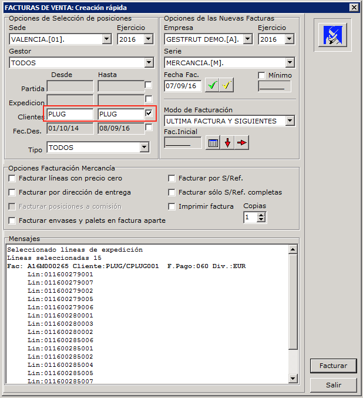
Task: Uncheck the Clientes range checkbox
Action: click(x=149, y=113)
